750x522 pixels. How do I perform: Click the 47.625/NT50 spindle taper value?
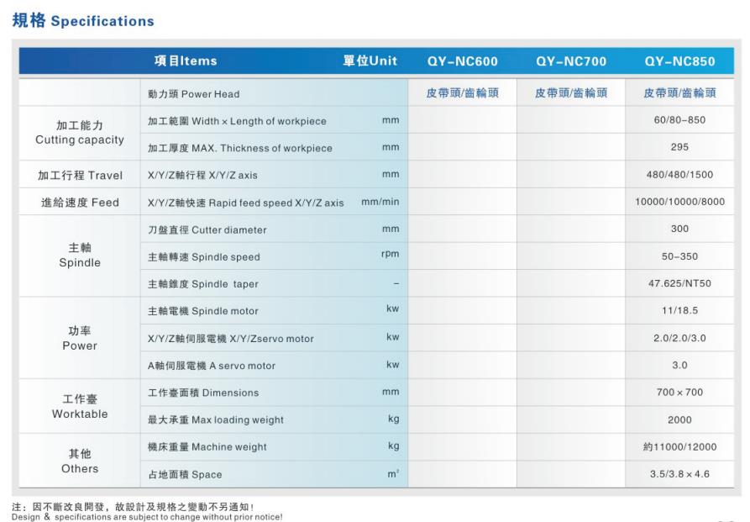click(679, 283)
